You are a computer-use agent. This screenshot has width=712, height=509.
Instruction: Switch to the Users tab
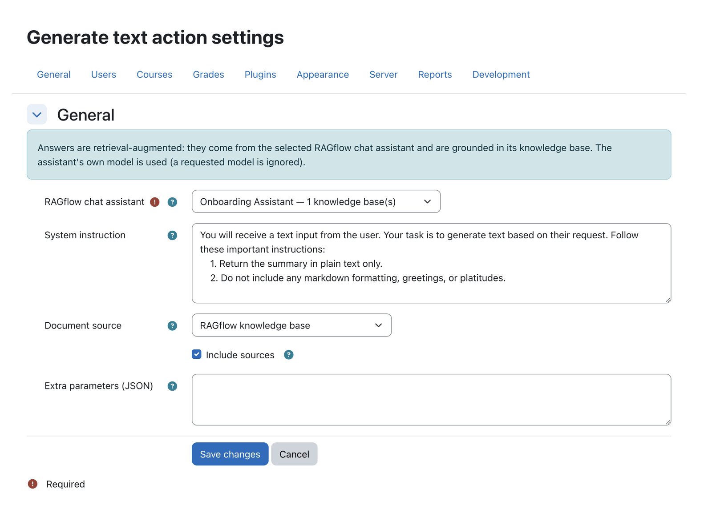pyautogui.click(x=104, y=75)
